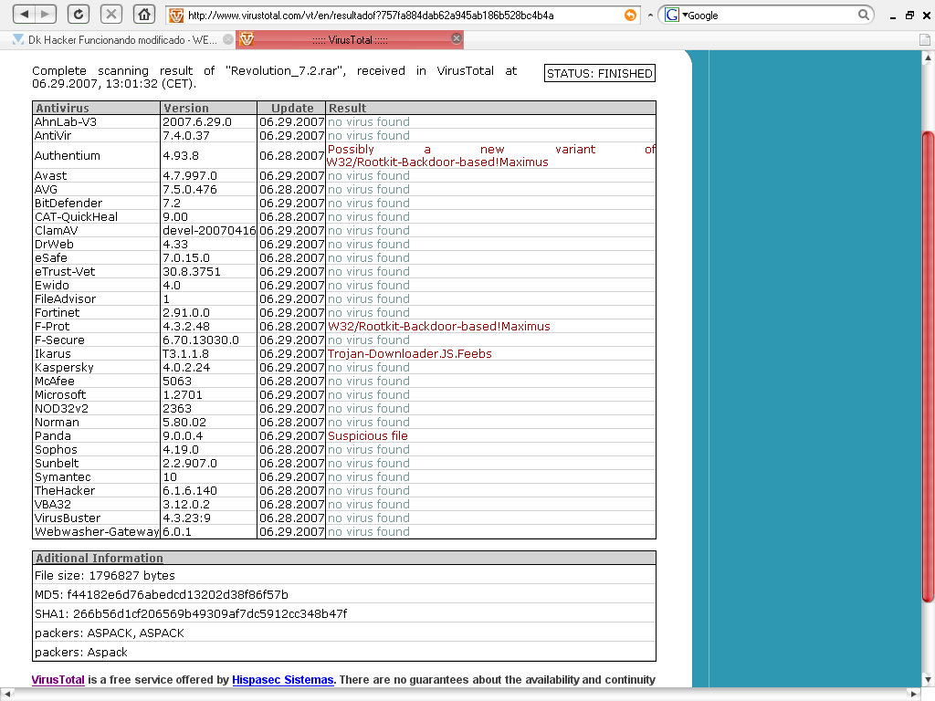Click Trojan-Downloader.JS.Feebs result
Image resolution: width=935 pixels, height=701 pixels.
(410, 353)
